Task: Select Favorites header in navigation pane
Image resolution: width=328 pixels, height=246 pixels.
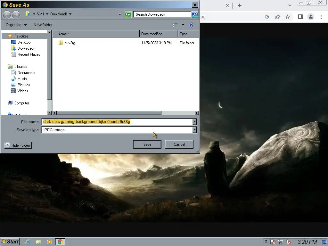Action: point(21,36)
